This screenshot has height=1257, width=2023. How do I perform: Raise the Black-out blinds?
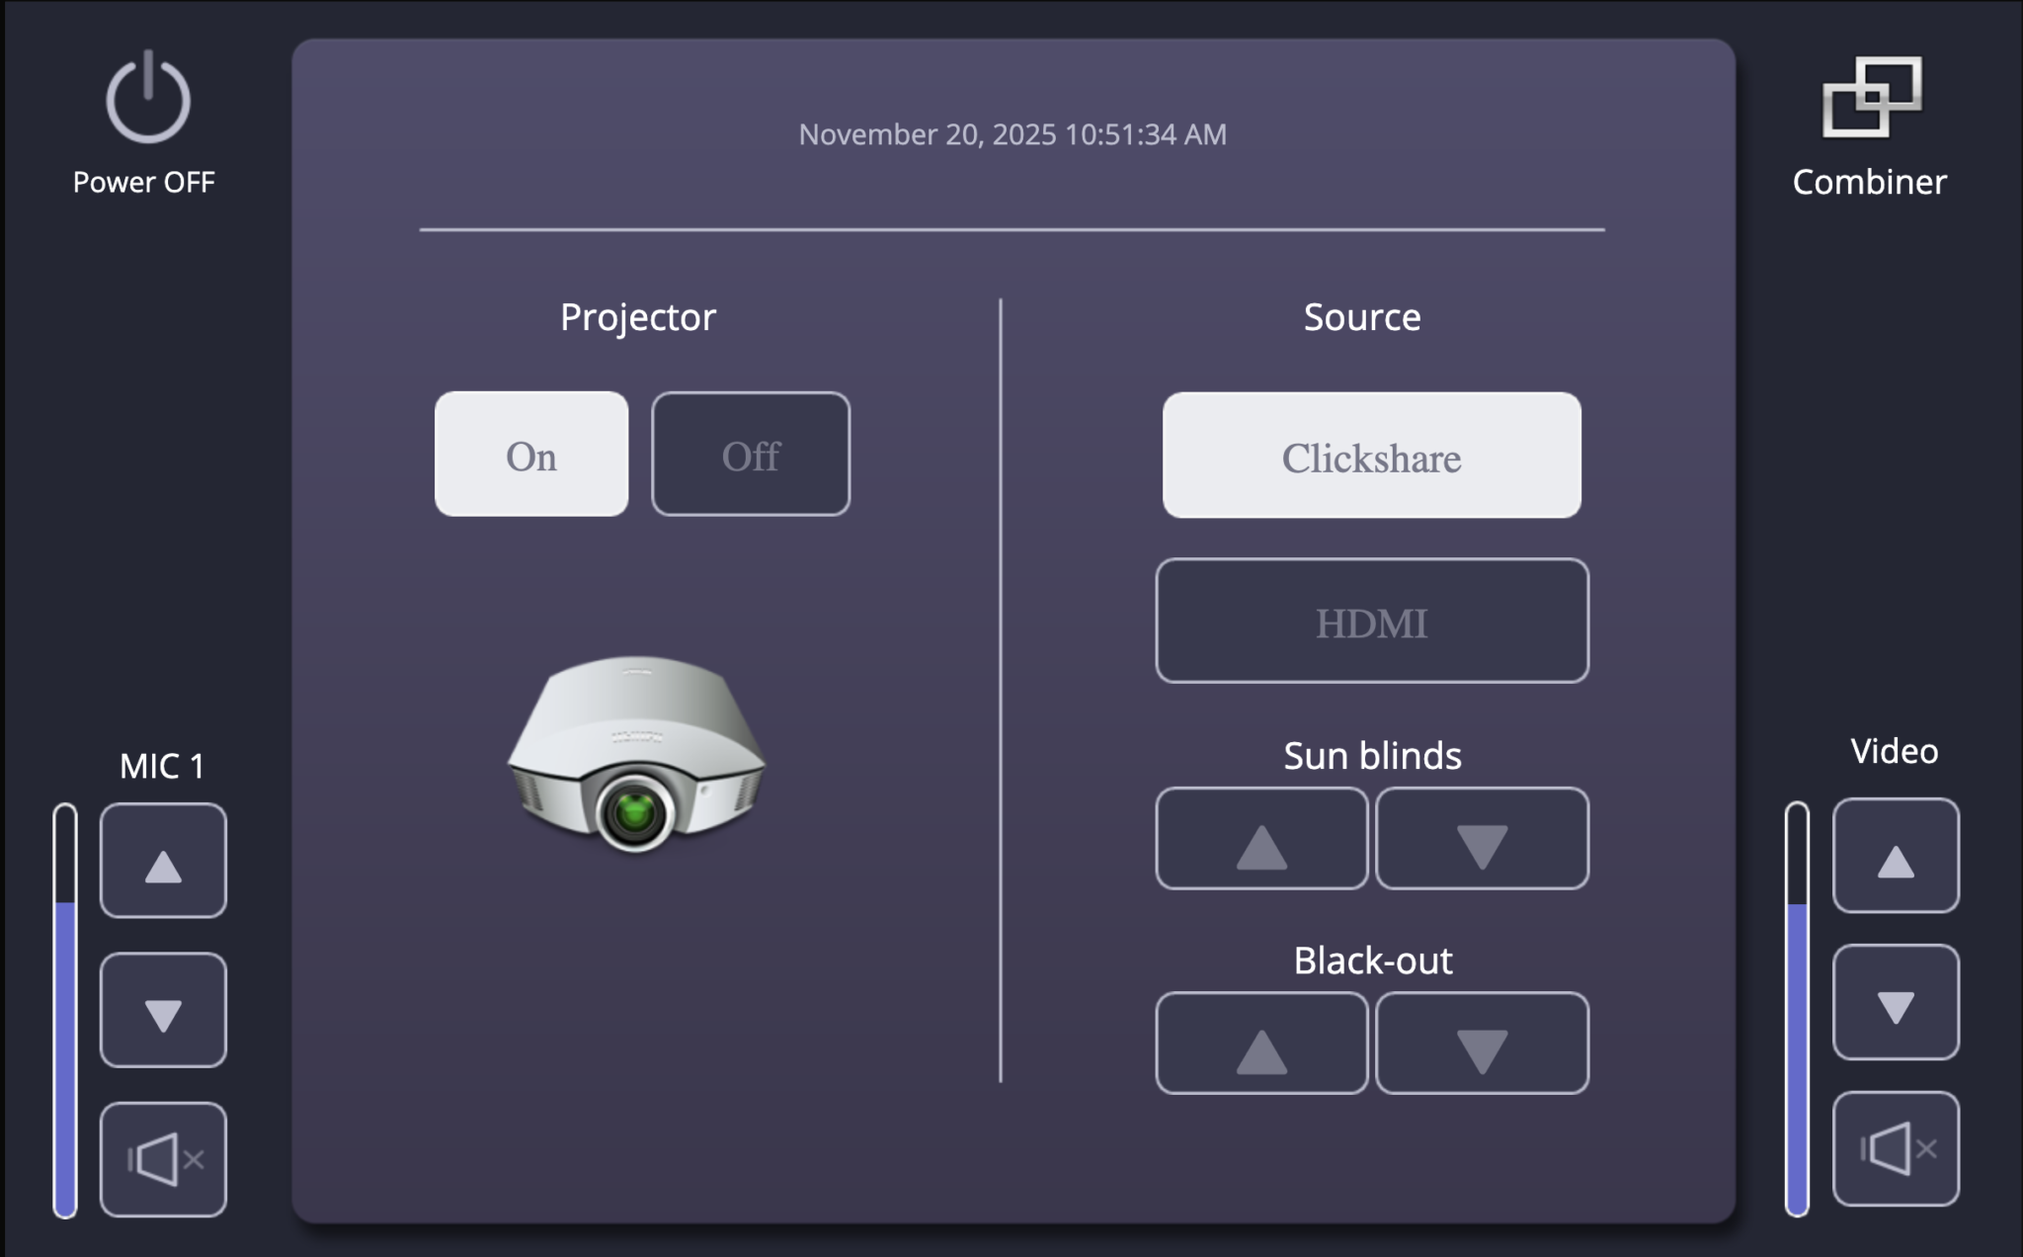pos(1261,1044)
